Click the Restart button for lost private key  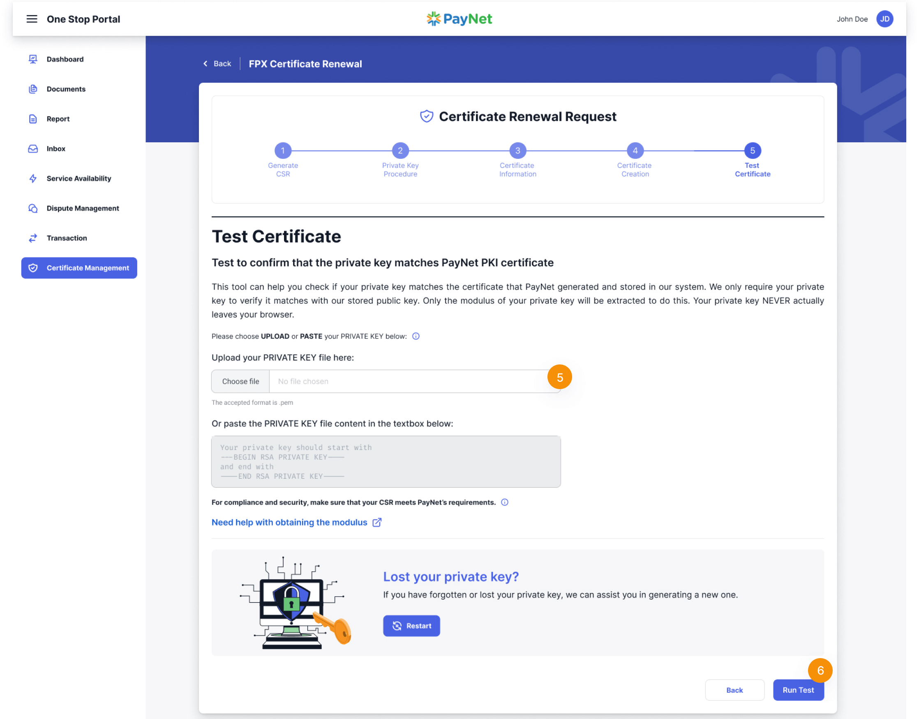pos(411,626)
